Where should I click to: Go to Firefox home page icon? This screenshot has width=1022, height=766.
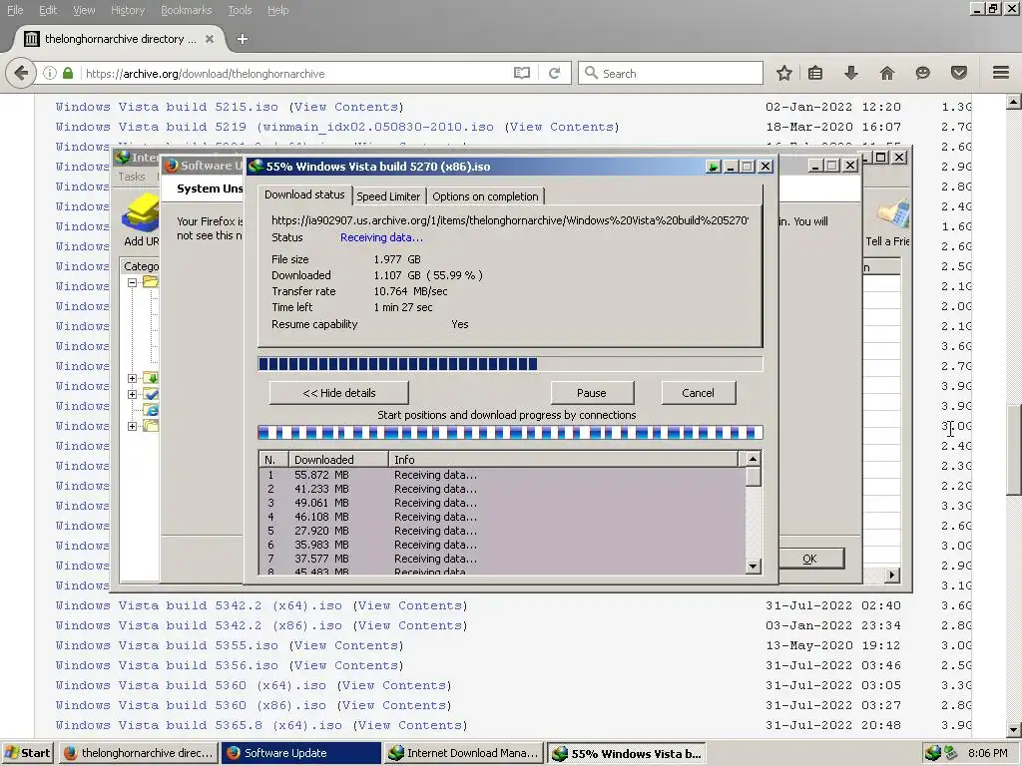(x=887, y=73)
